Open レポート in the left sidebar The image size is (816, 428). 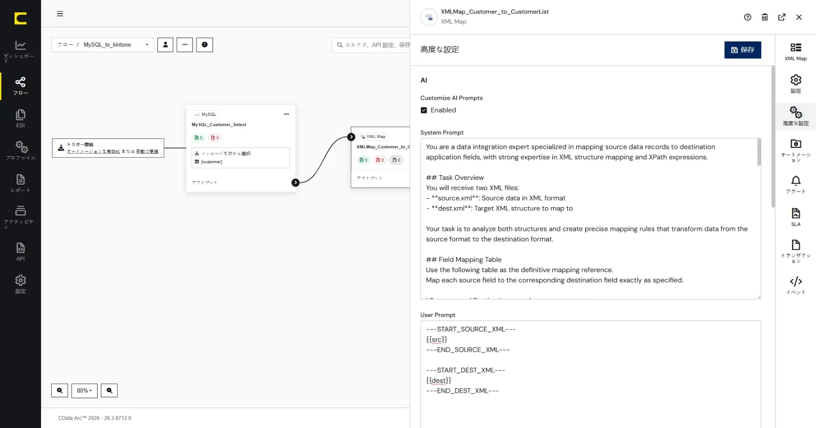point(20,183)
